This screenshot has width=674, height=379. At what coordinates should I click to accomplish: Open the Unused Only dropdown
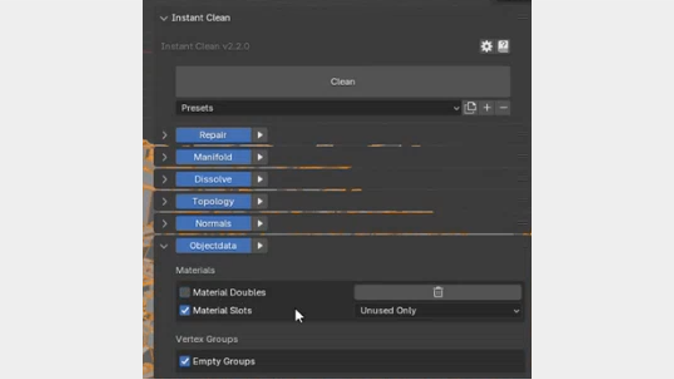(438, 310)
